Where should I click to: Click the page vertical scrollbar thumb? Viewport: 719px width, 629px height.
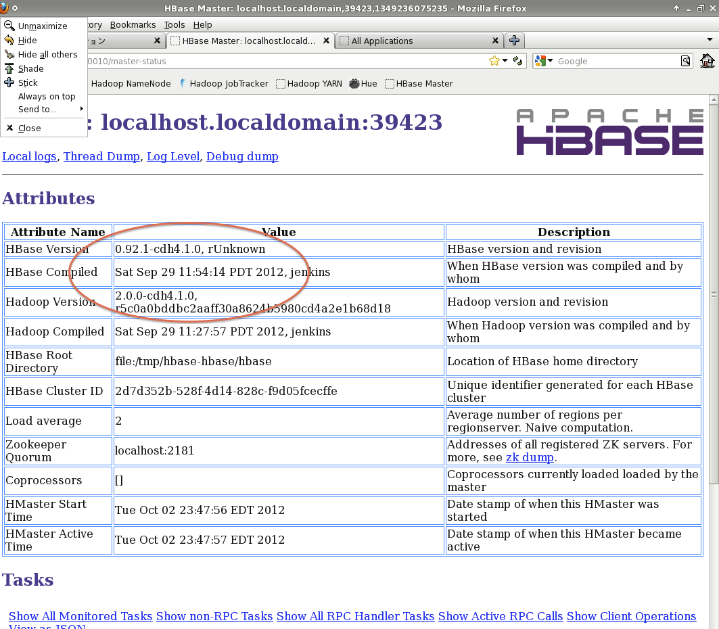pyautogui.click(x=714, y=294)
